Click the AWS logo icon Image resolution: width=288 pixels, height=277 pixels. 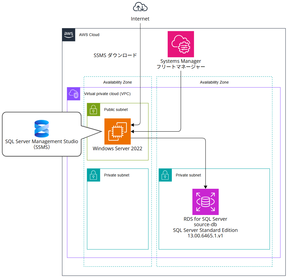click(x=69, y=35)
